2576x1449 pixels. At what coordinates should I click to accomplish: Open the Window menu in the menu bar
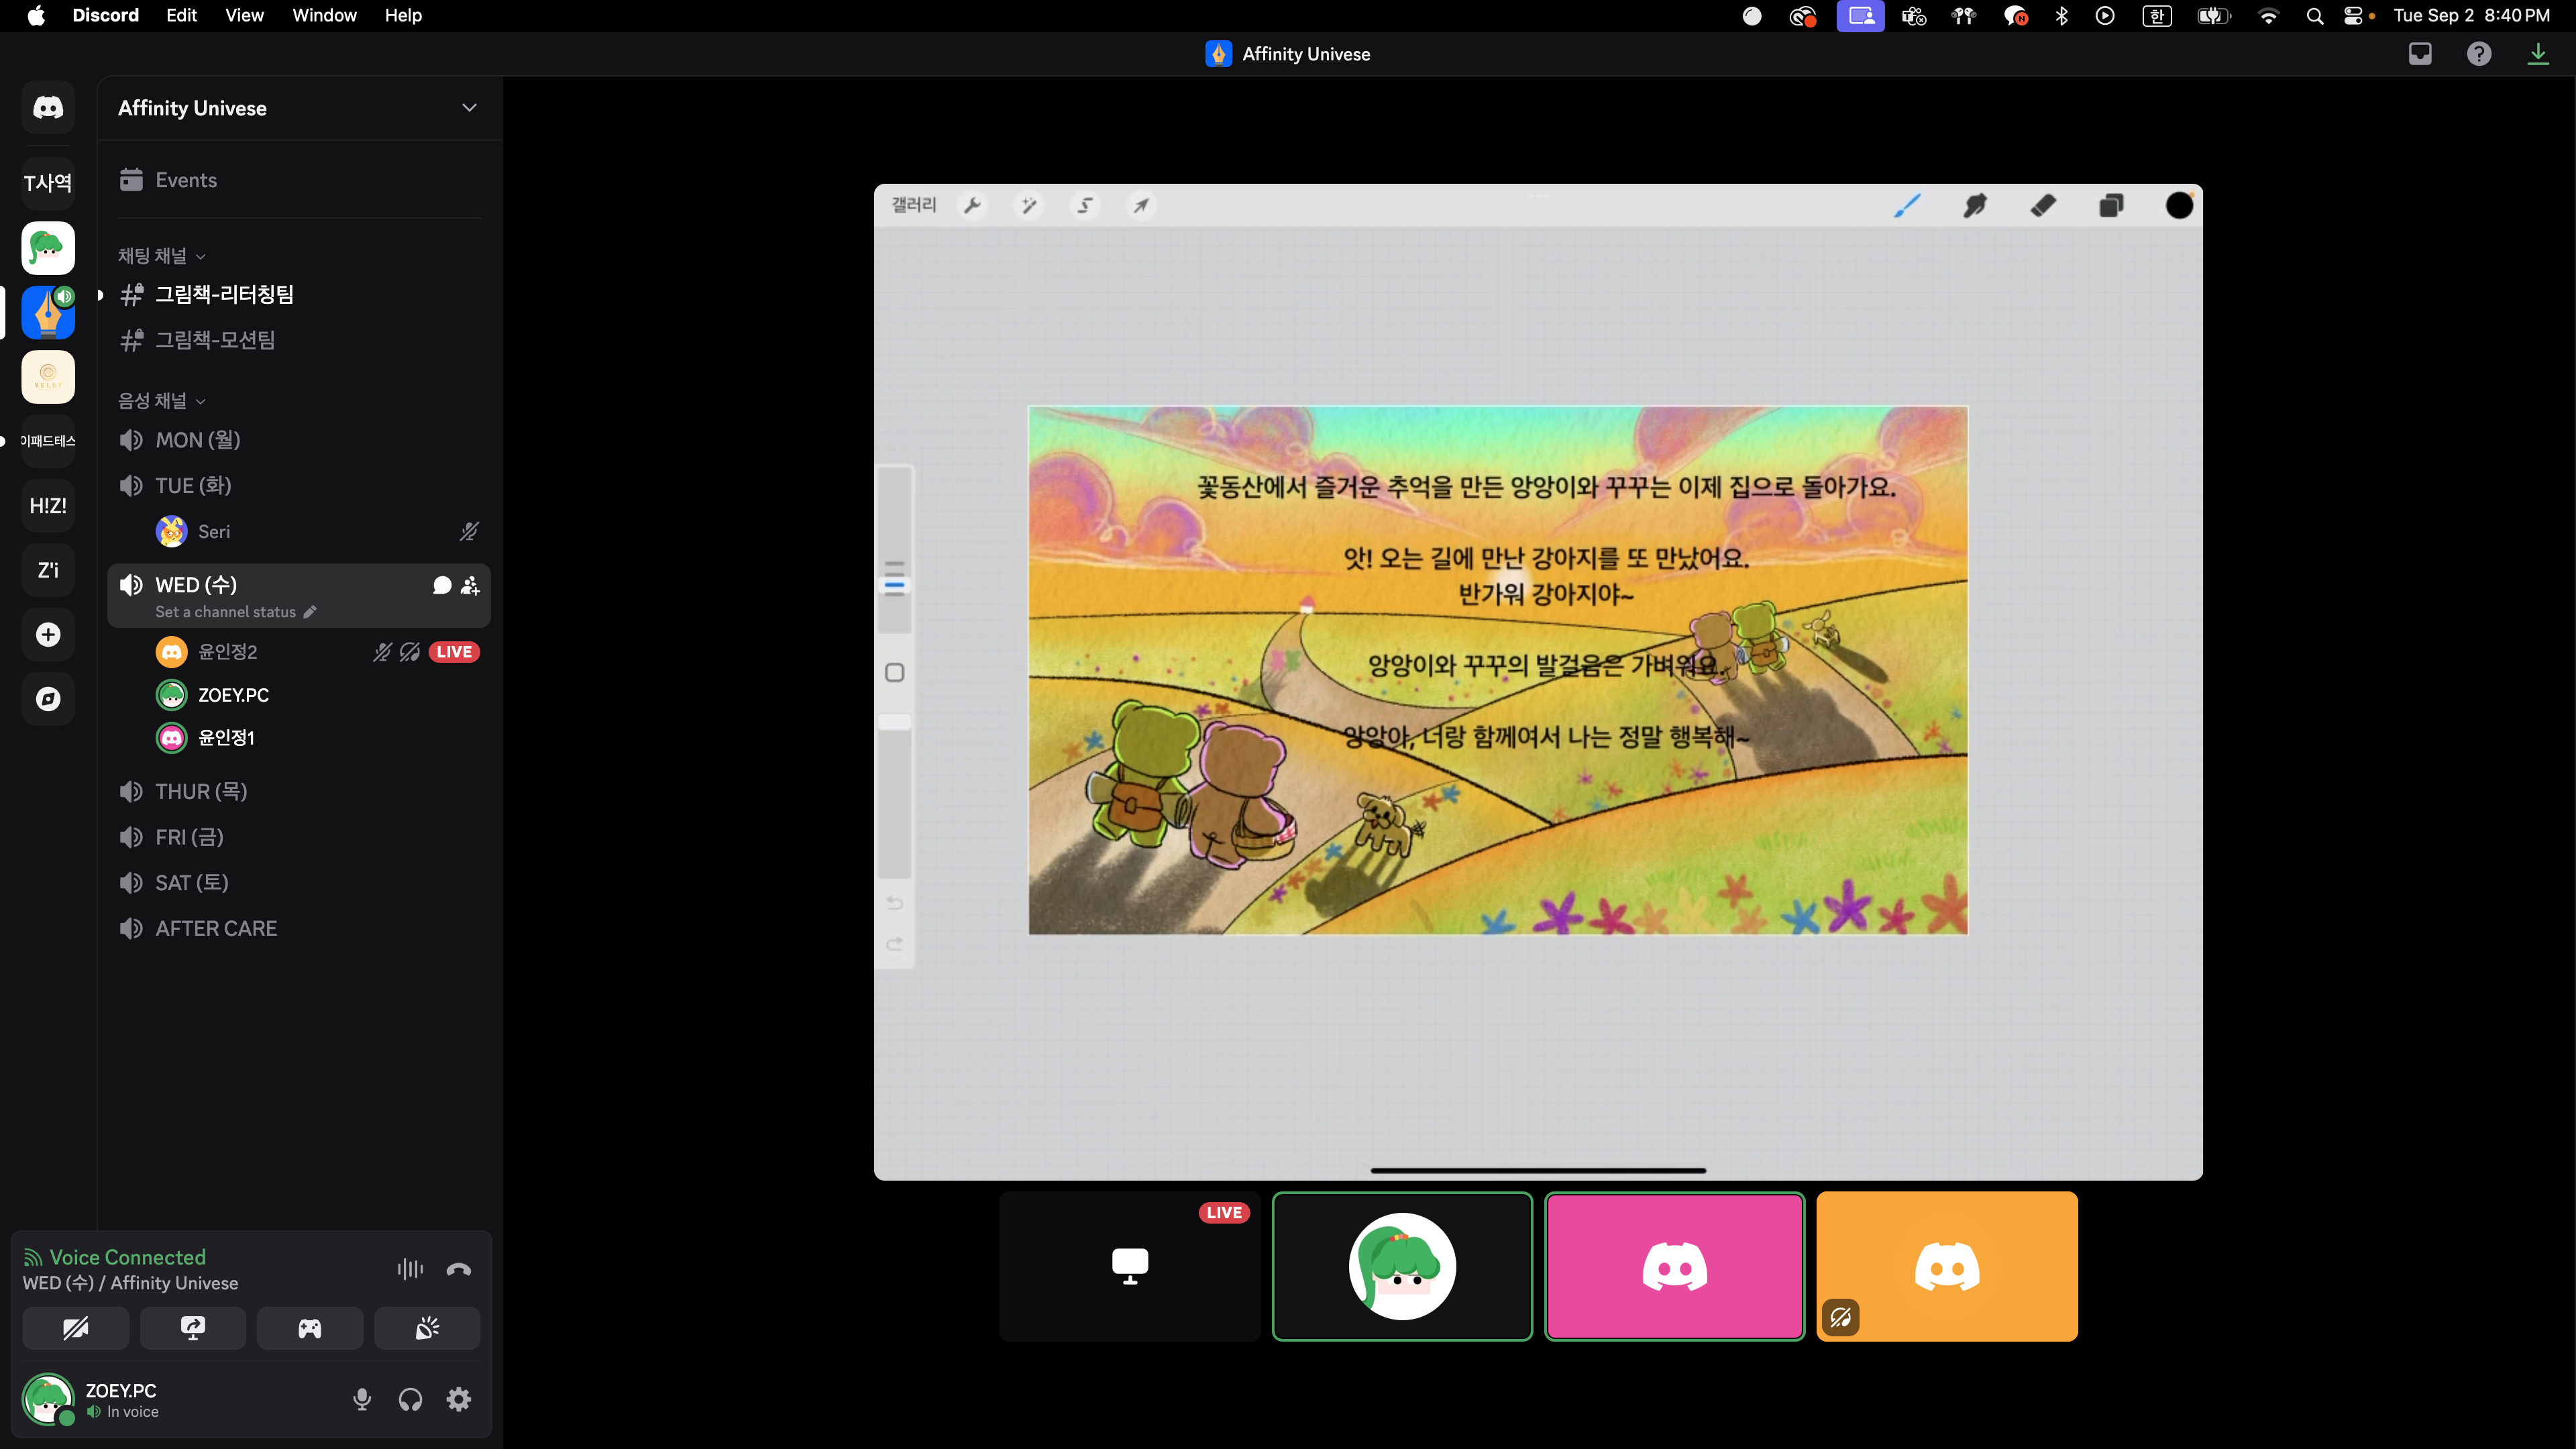(x=324, y=15)
